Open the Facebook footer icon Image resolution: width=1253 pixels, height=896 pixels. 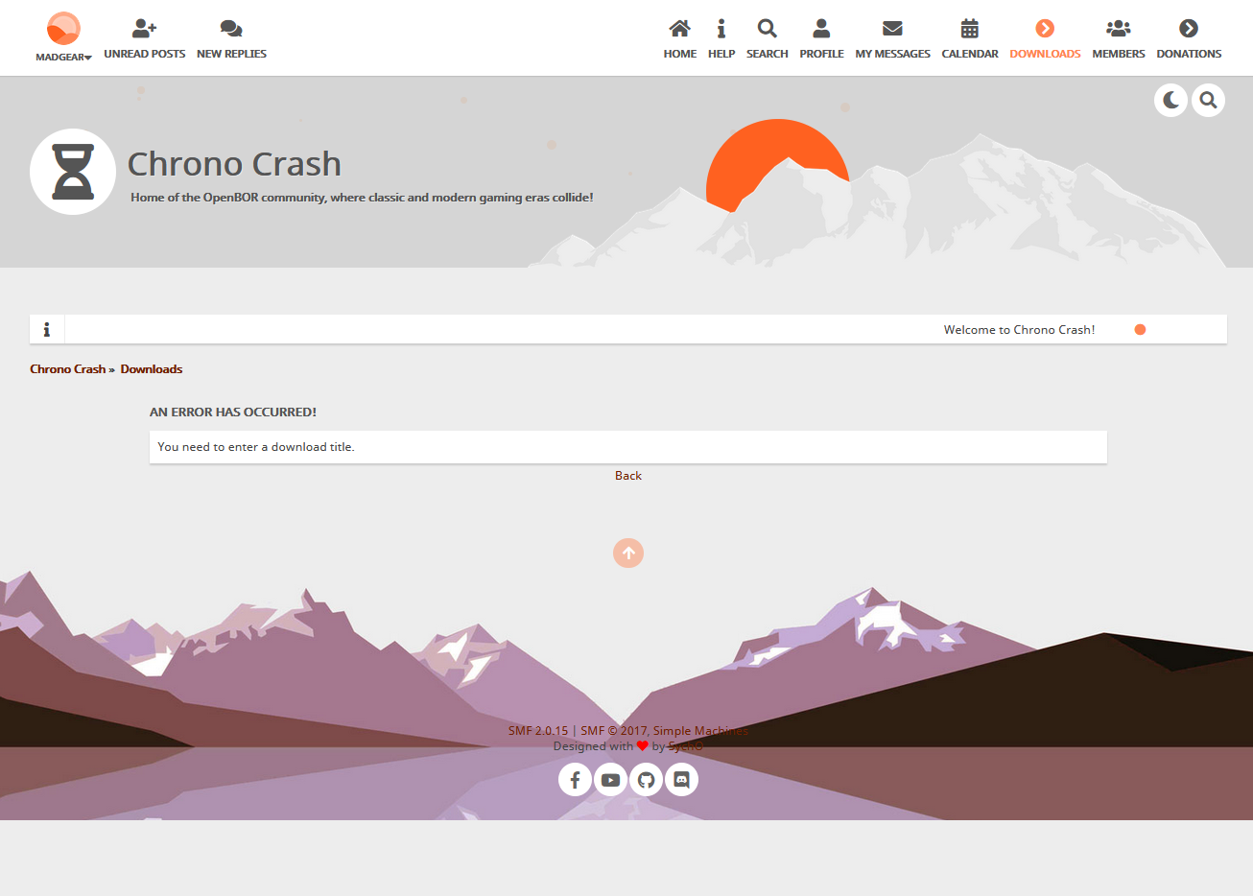pyautogui.click(x=575, y=780)
